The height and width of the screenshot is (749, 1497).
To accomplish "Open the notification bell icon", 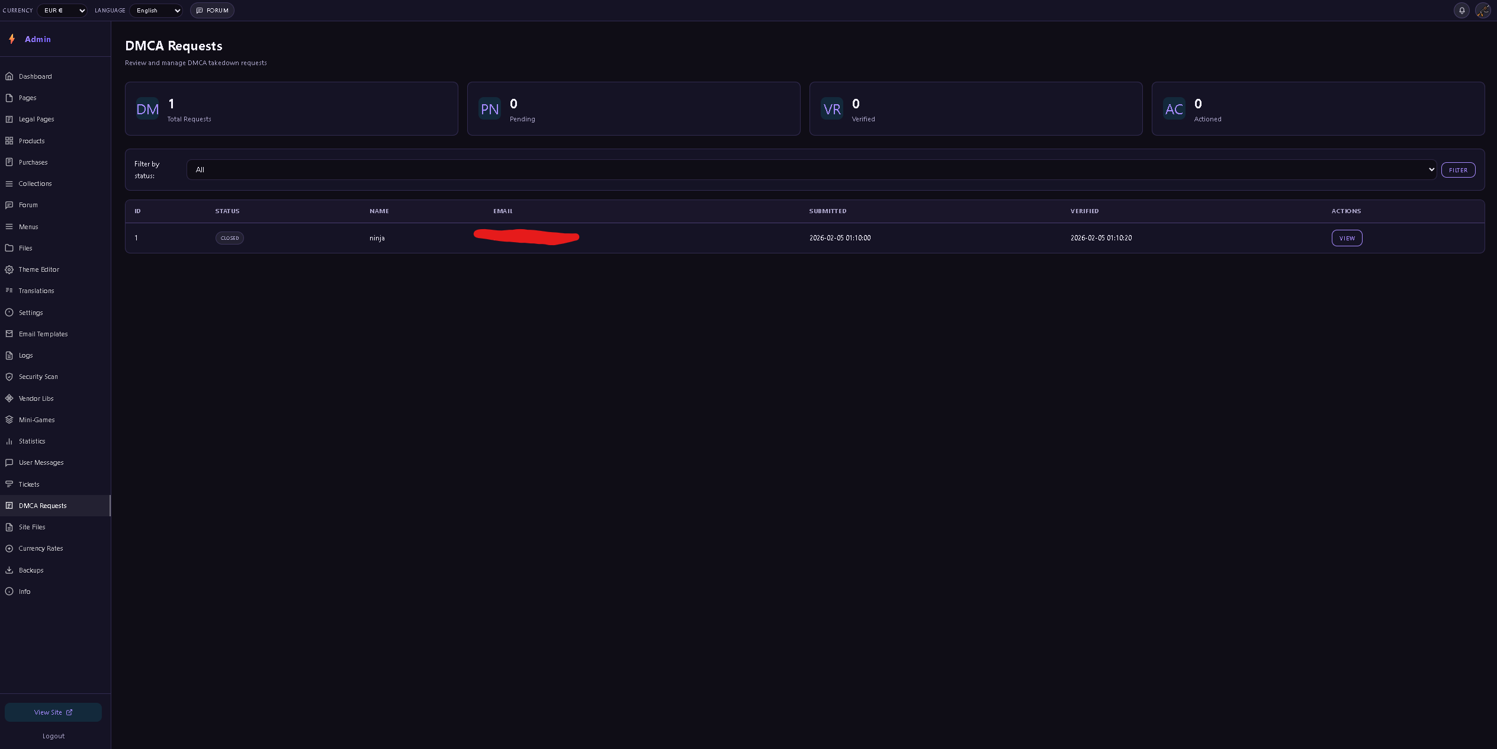I will coord(1461,10).
